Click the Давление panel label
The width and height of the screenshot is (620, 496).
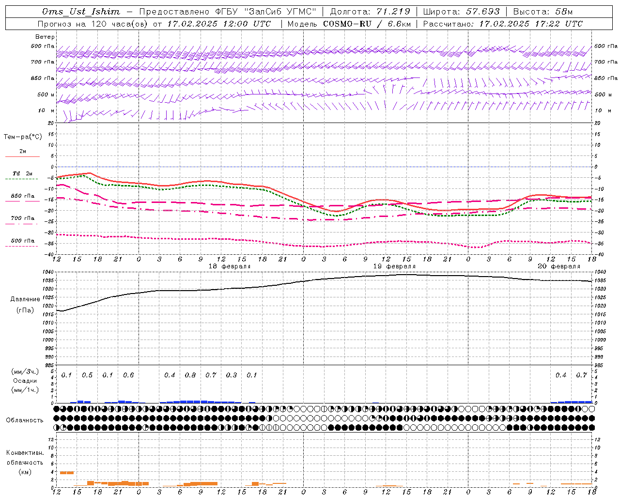[x=25, y=299]
